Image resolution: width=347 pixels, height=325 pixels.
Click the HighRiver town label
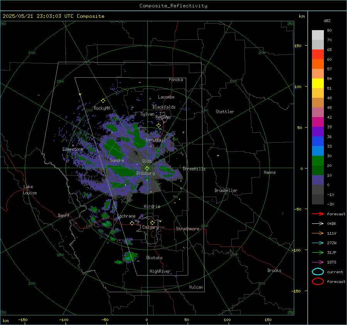point(160,271)
